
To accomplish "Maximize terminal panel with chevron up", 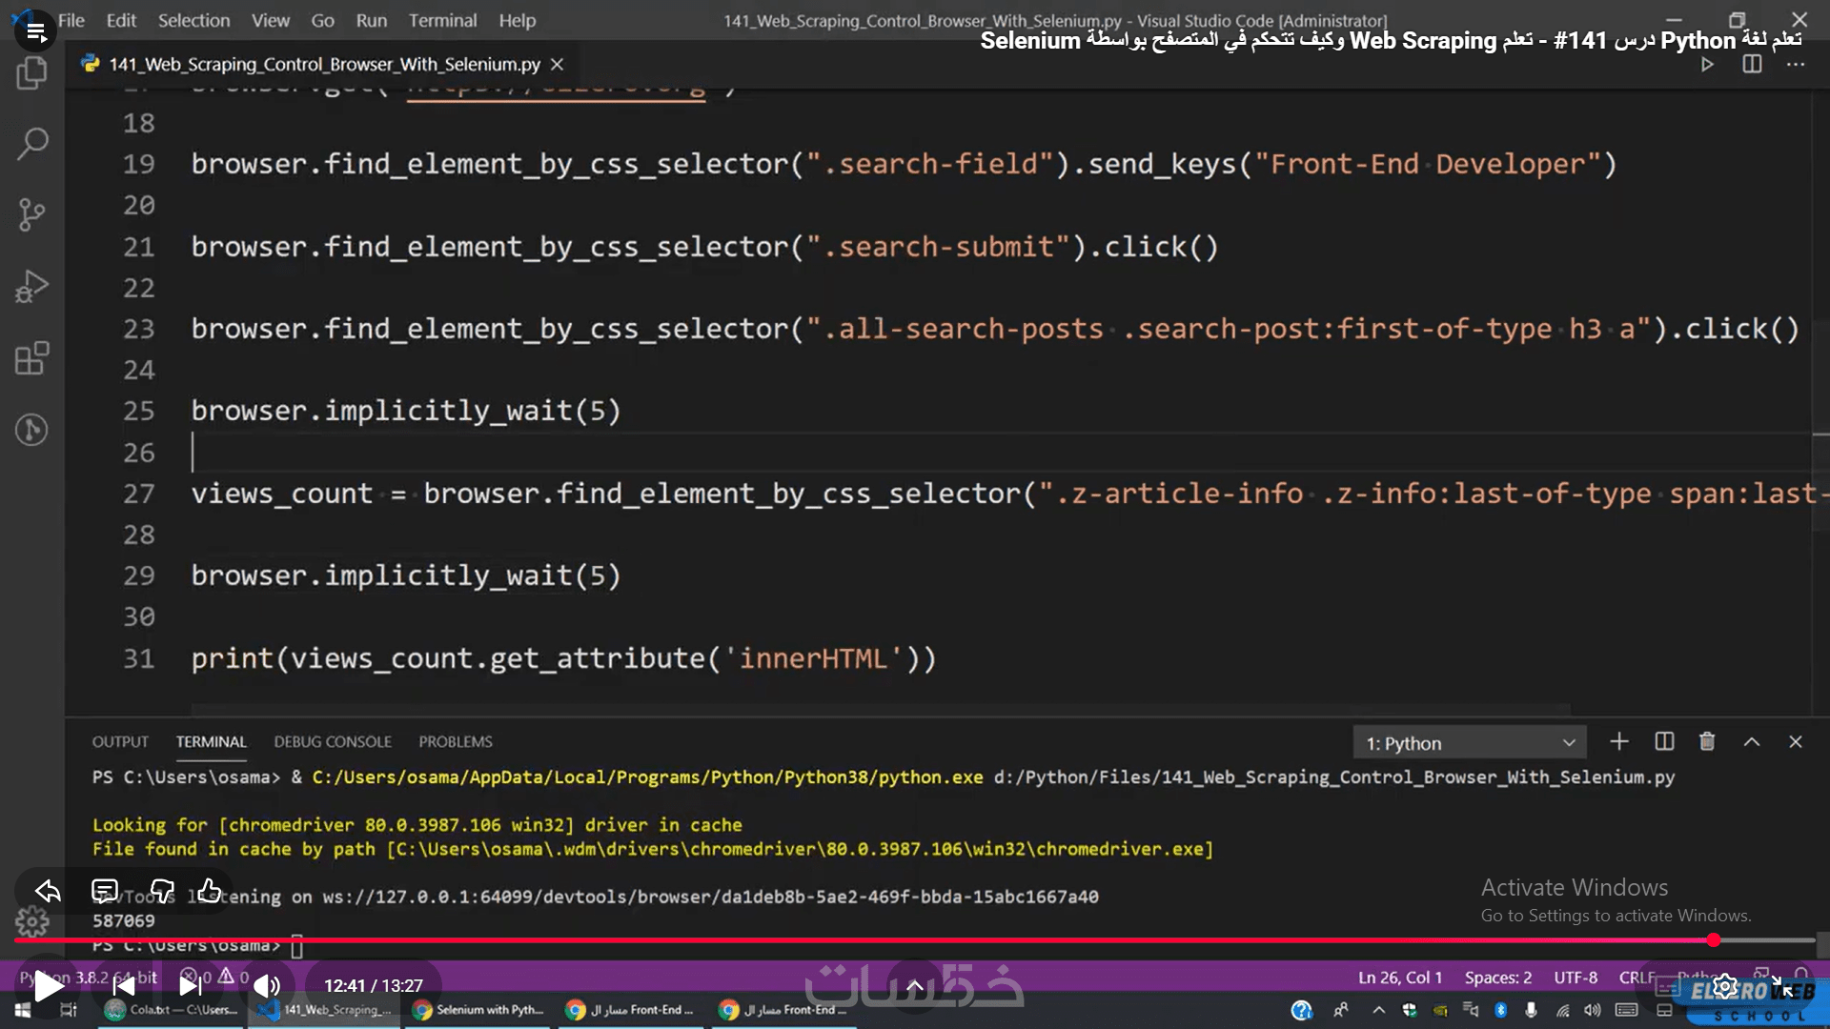I will (1752, 741).
